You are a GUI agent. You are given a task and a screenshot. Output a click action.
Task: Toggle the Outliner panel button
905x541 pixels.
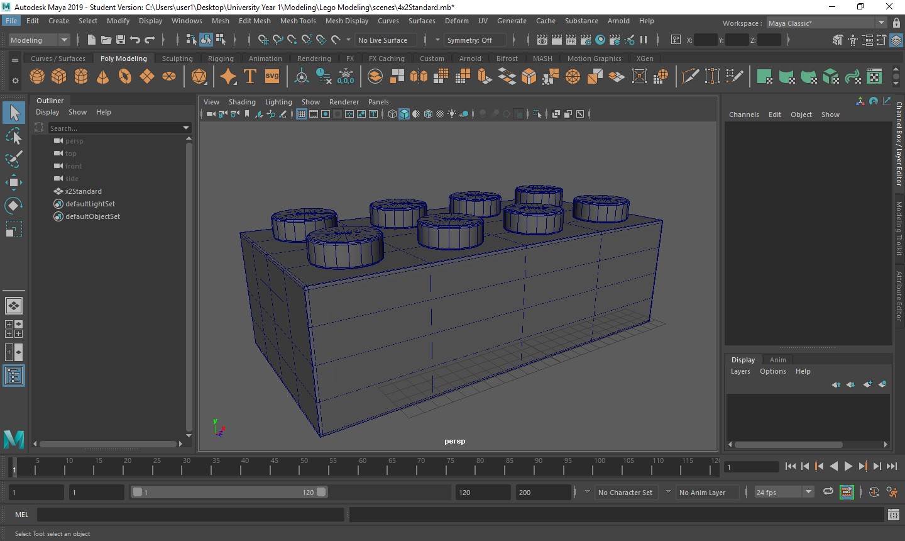13,376
